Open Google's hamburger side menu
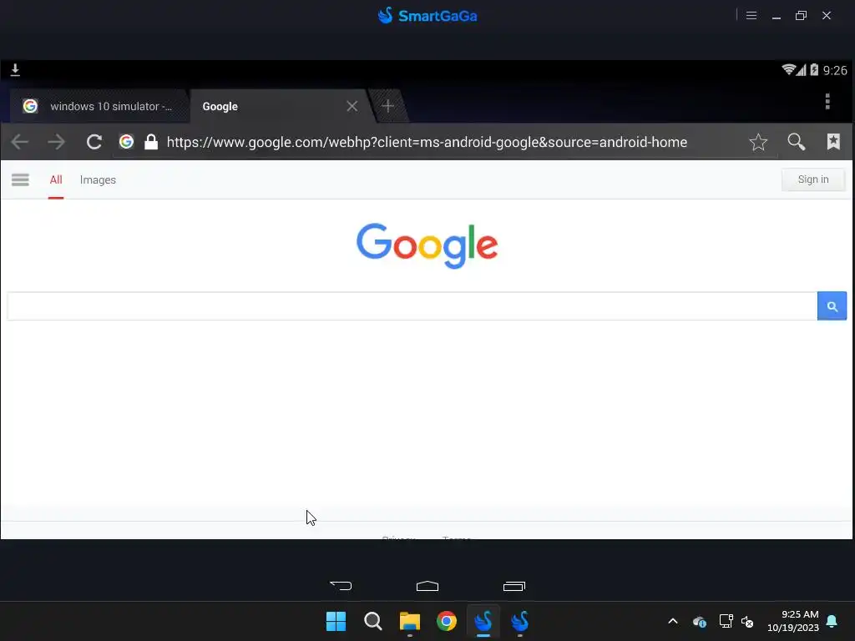The height and width of the screenshot is (641, 855). (x=20, y=180)
